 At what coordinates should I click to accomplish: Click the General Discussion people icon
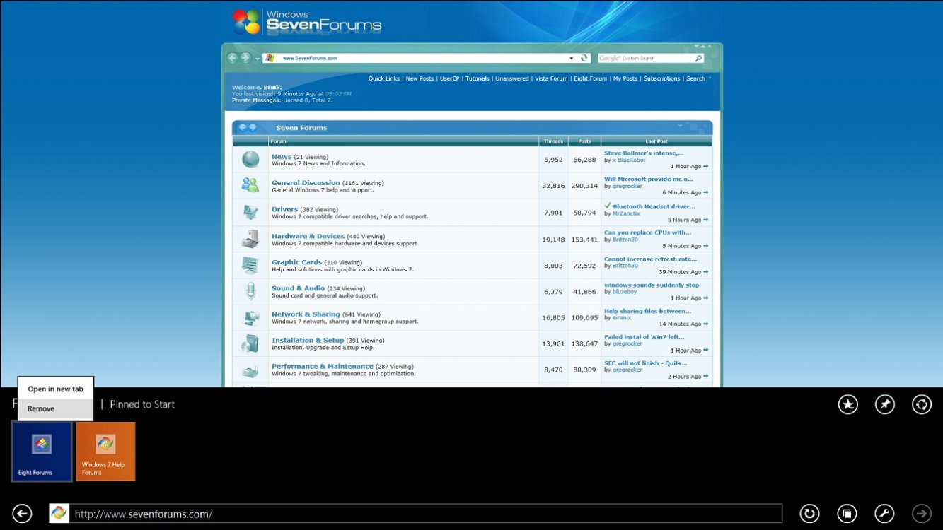click(x=250, y=185)
